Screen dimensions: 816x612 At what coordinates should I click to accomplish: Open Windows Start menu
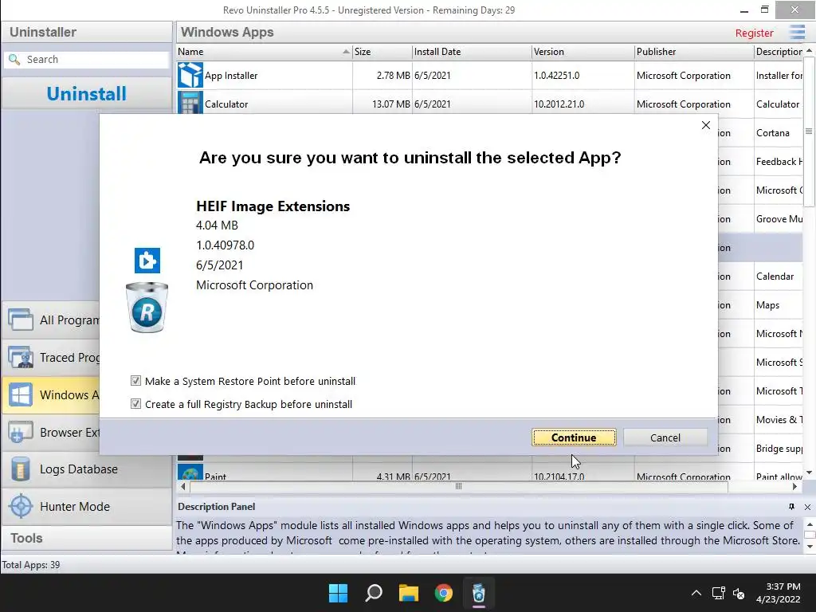point(338,593)
